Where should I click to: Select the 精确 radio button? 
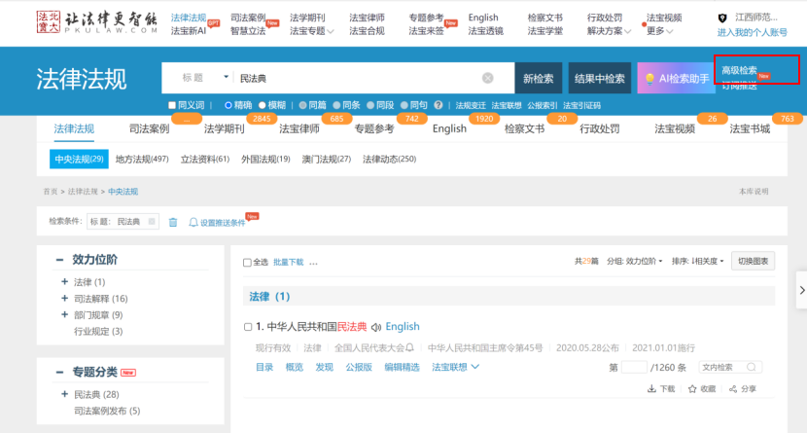[x=228, y=105]
